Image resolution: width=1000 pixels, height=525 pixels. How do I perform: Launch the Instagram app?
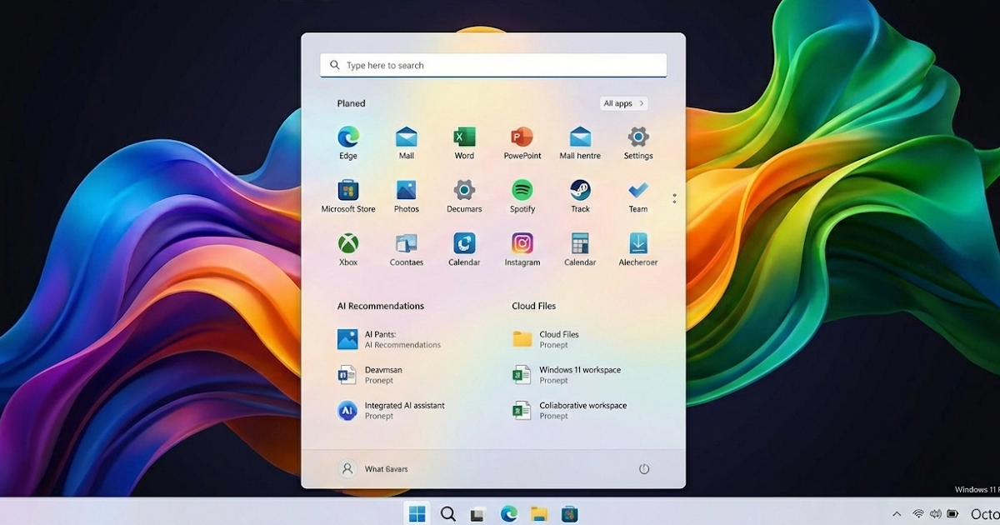522,250
